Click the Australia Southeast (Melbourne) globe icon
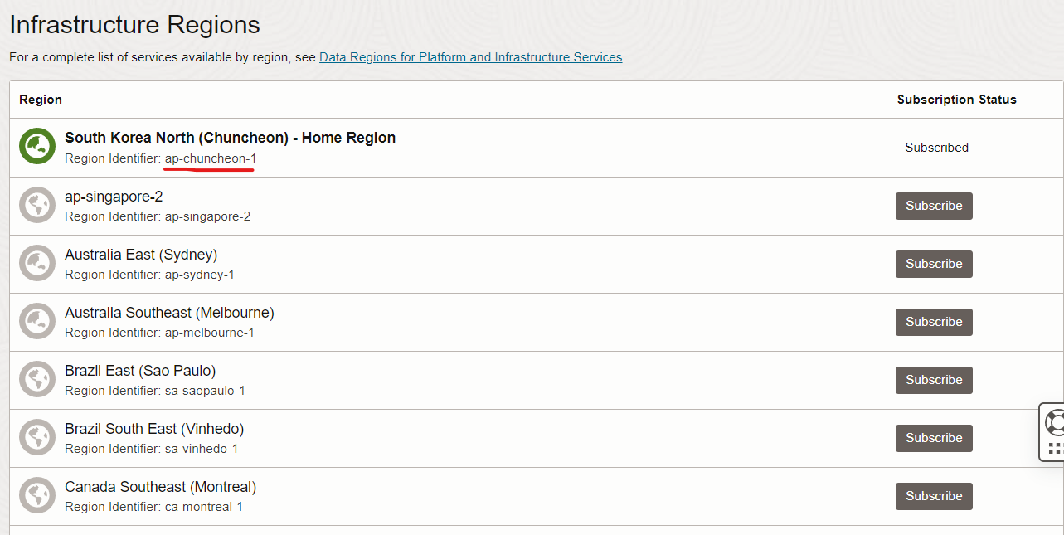 coord(37,321)
